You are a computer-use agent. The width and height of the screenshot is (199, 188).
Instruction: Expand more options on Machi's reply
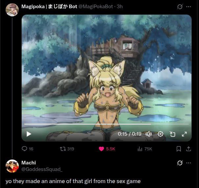188,163
